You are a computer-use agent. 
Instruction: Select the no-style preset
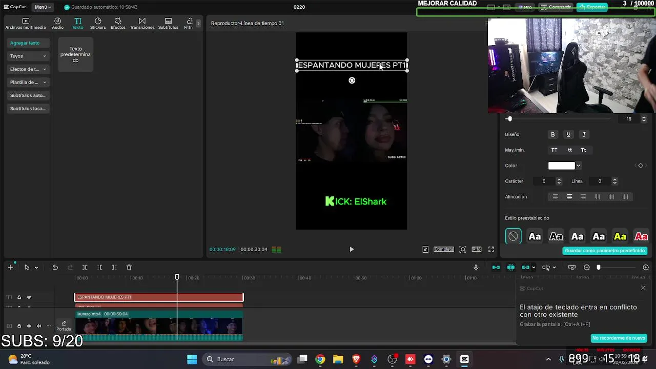coord(513,236)
